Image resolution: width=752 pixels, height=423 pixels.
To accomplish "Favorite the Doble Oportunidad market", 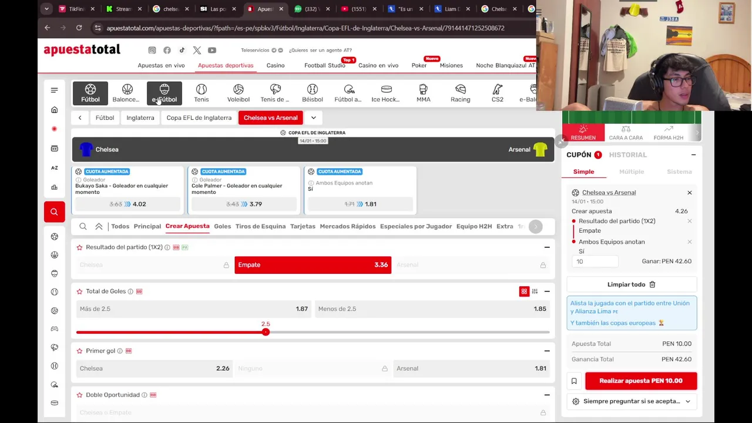I will [x=79, y=395].
